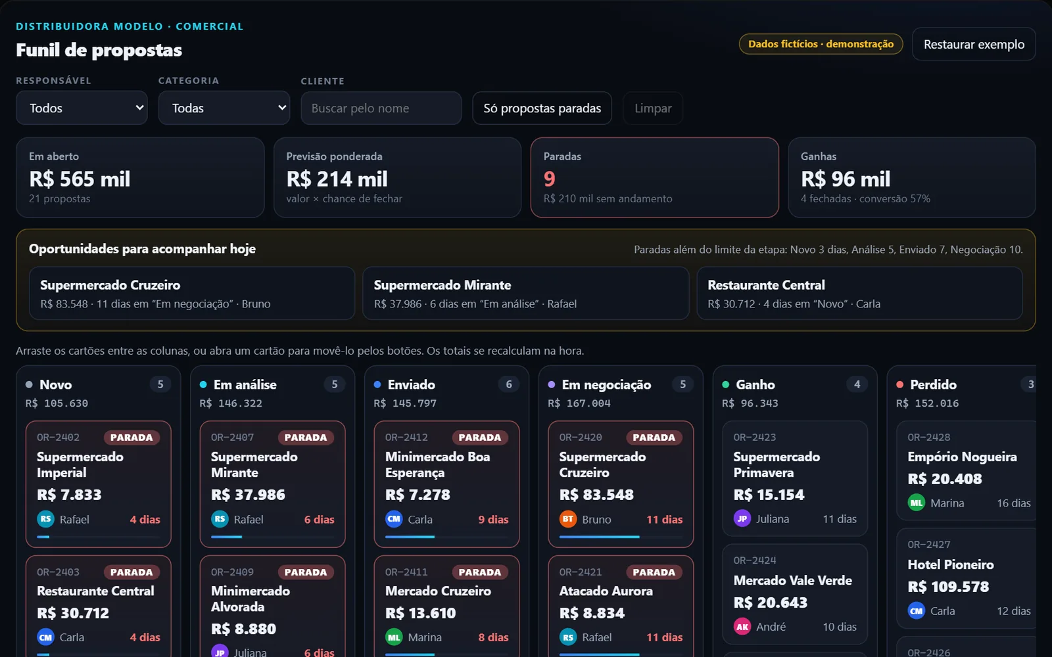Screen dimensions: 1052x657
Task: Click the PARADA badge on card OR-2402
Action: pos(131,438)
